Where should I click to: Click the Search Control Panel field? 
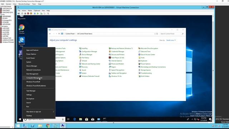(x=172, y=34)
